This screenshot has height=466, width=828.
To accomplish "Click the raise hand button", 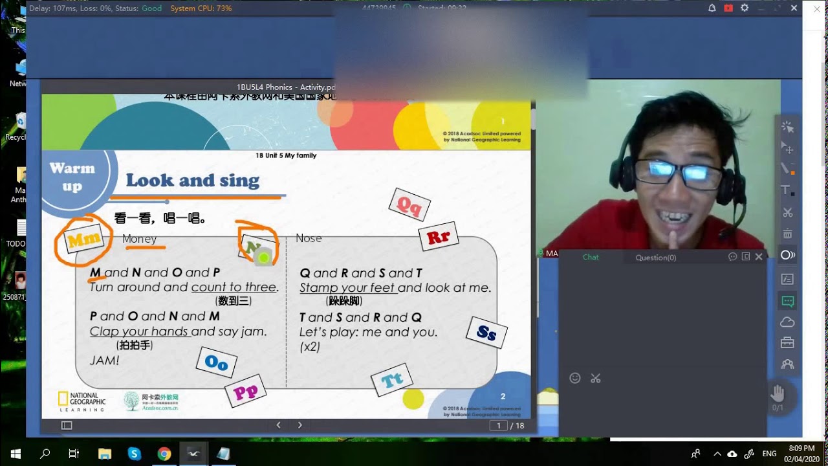I will [x=778, y=393].
